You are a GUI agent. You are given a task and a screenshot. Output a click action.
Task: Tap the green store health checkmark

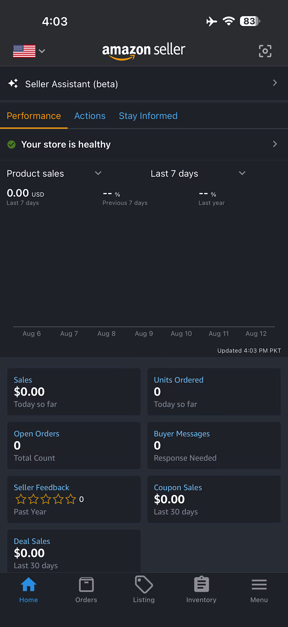click(12, 144)
